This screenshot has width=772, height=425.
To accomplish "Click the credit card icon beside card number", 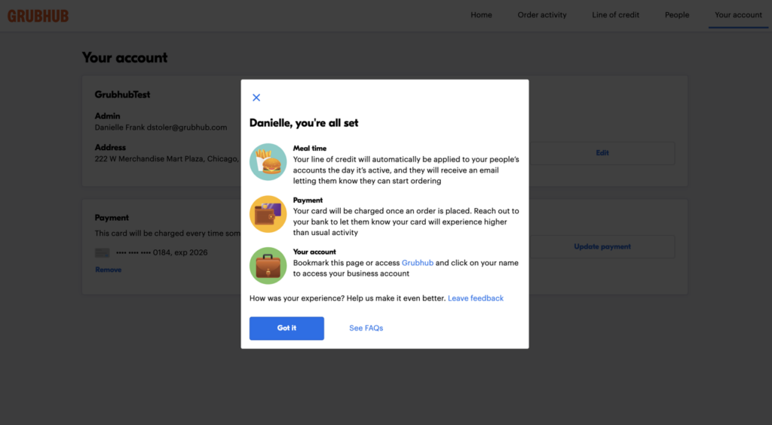I will coord(103,253).
